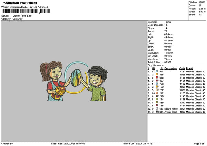
Task: Click the Width value 3.83 in
Action: coord(202,12)
